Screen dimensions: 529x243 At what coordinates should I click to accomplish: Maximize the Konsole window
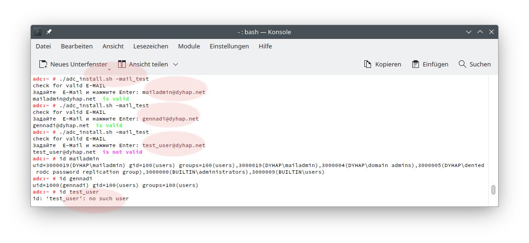tap(480, 32)
